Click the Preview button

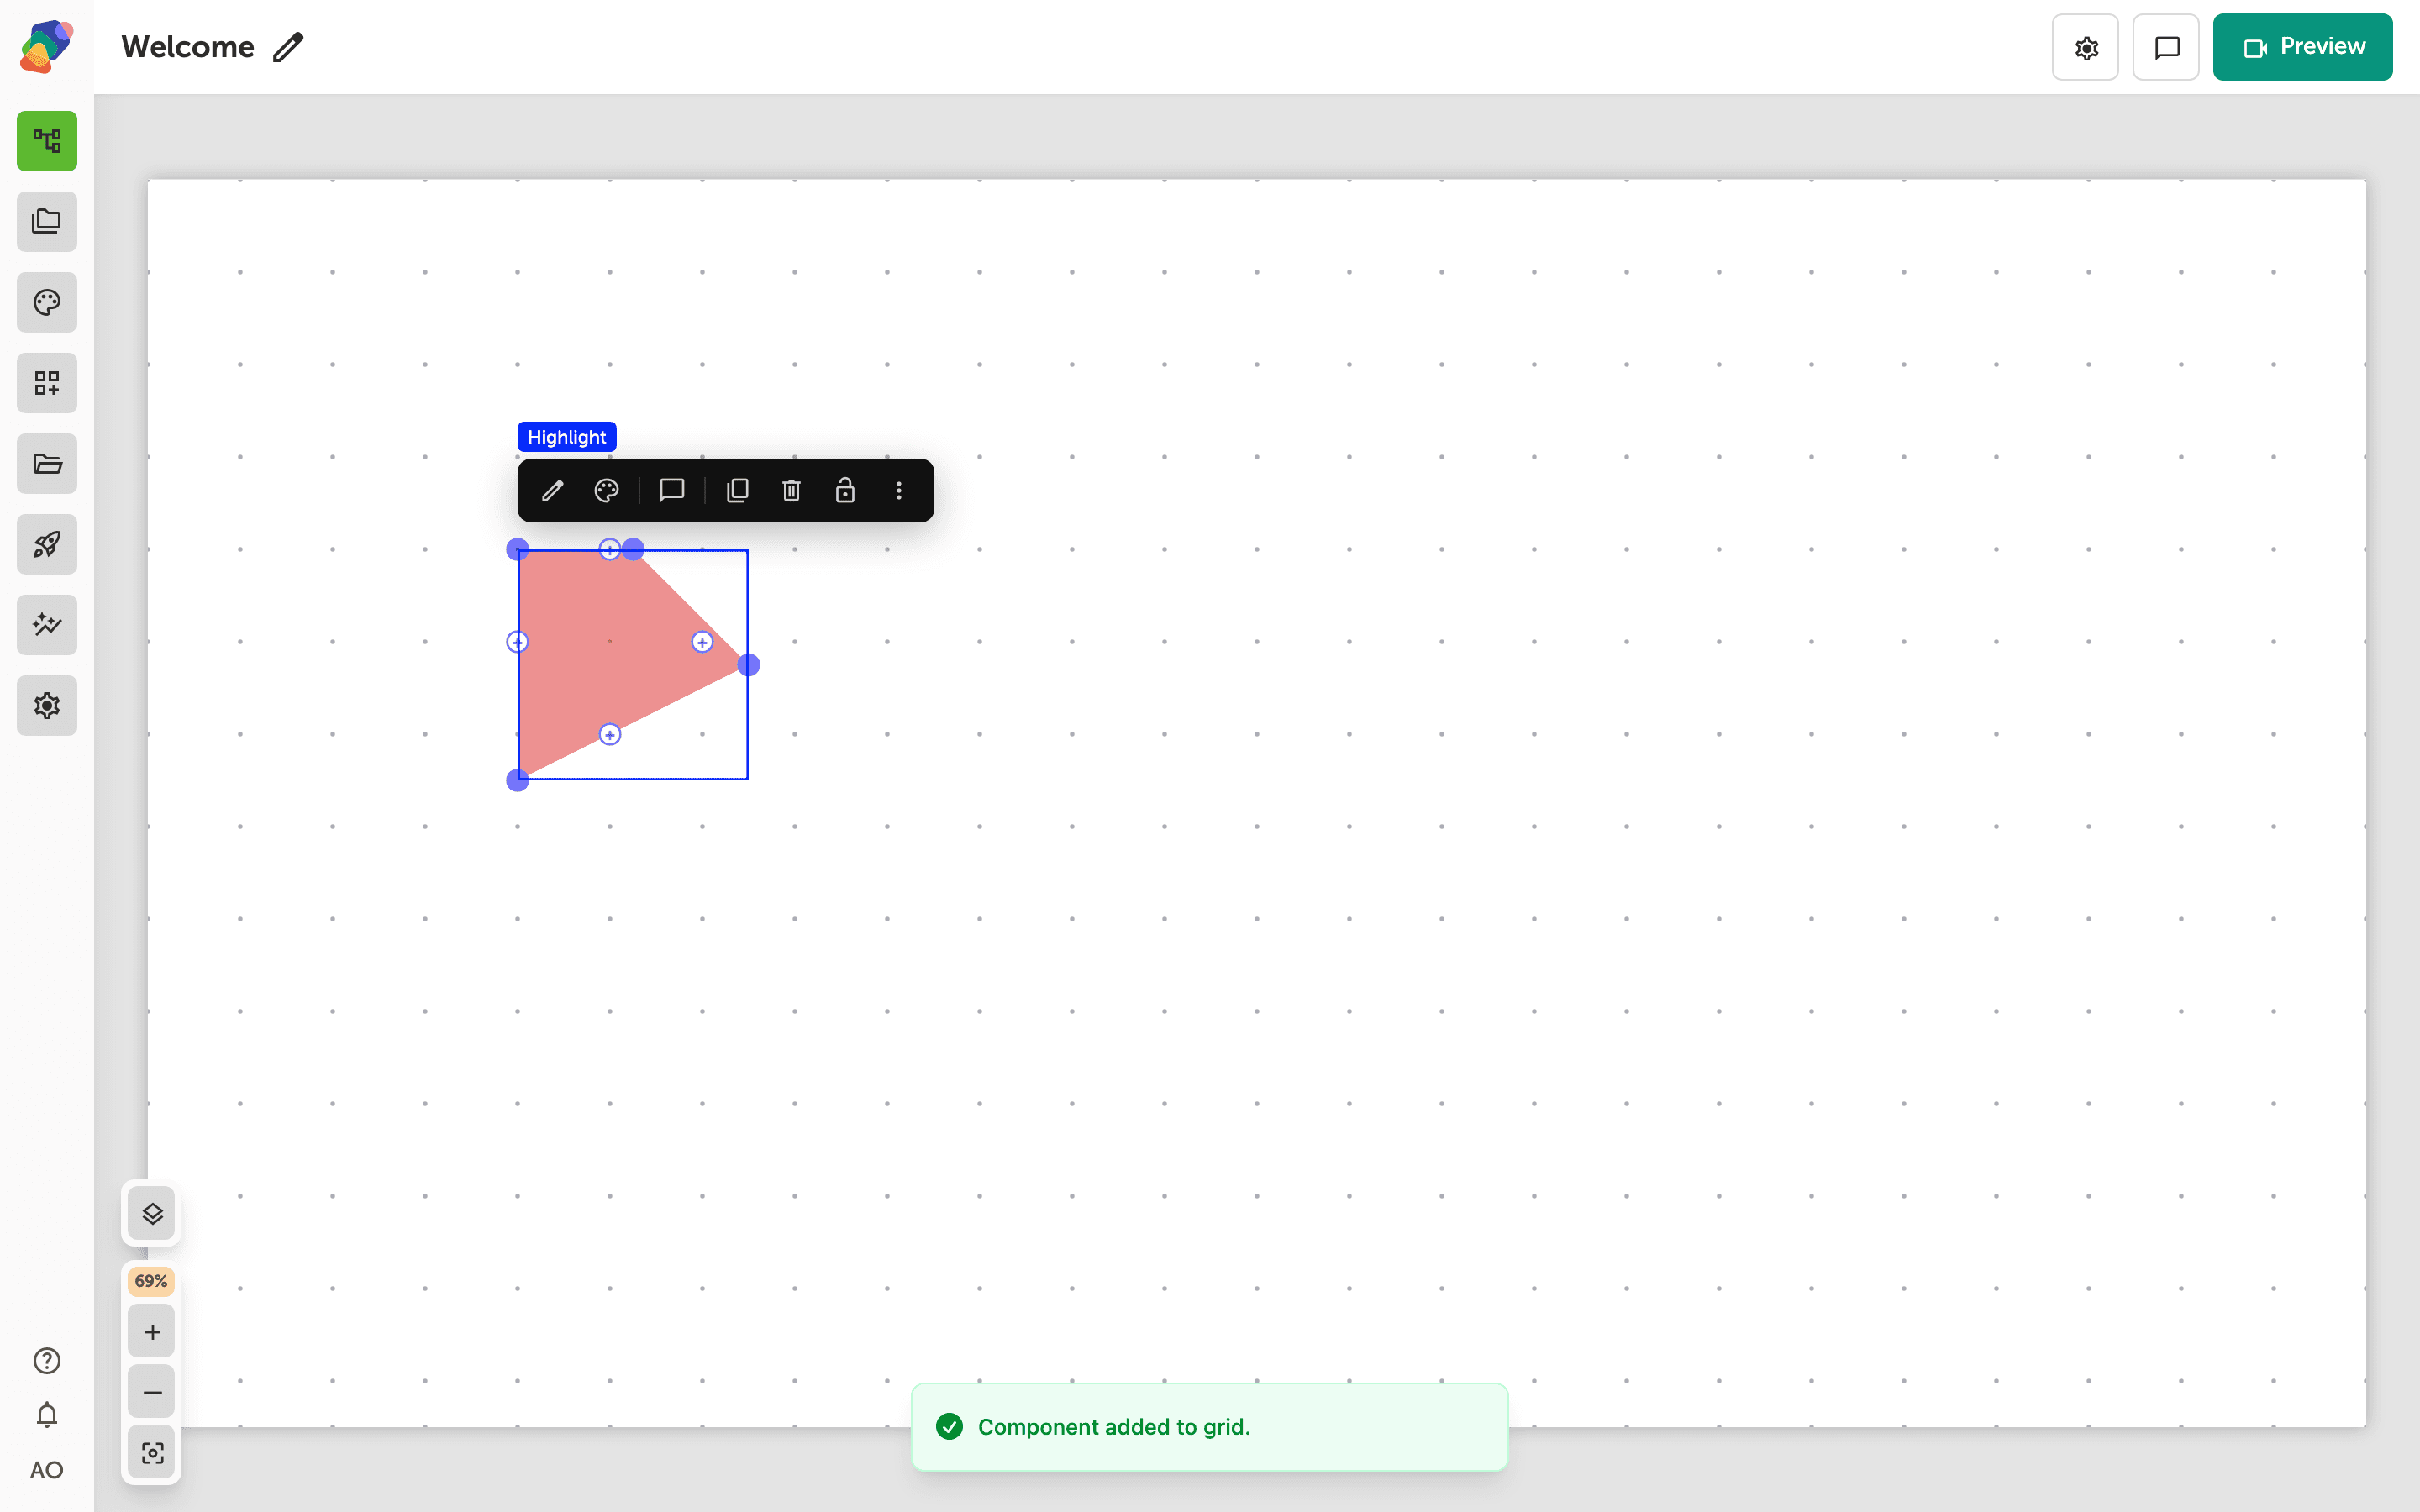coord(2302,47)
